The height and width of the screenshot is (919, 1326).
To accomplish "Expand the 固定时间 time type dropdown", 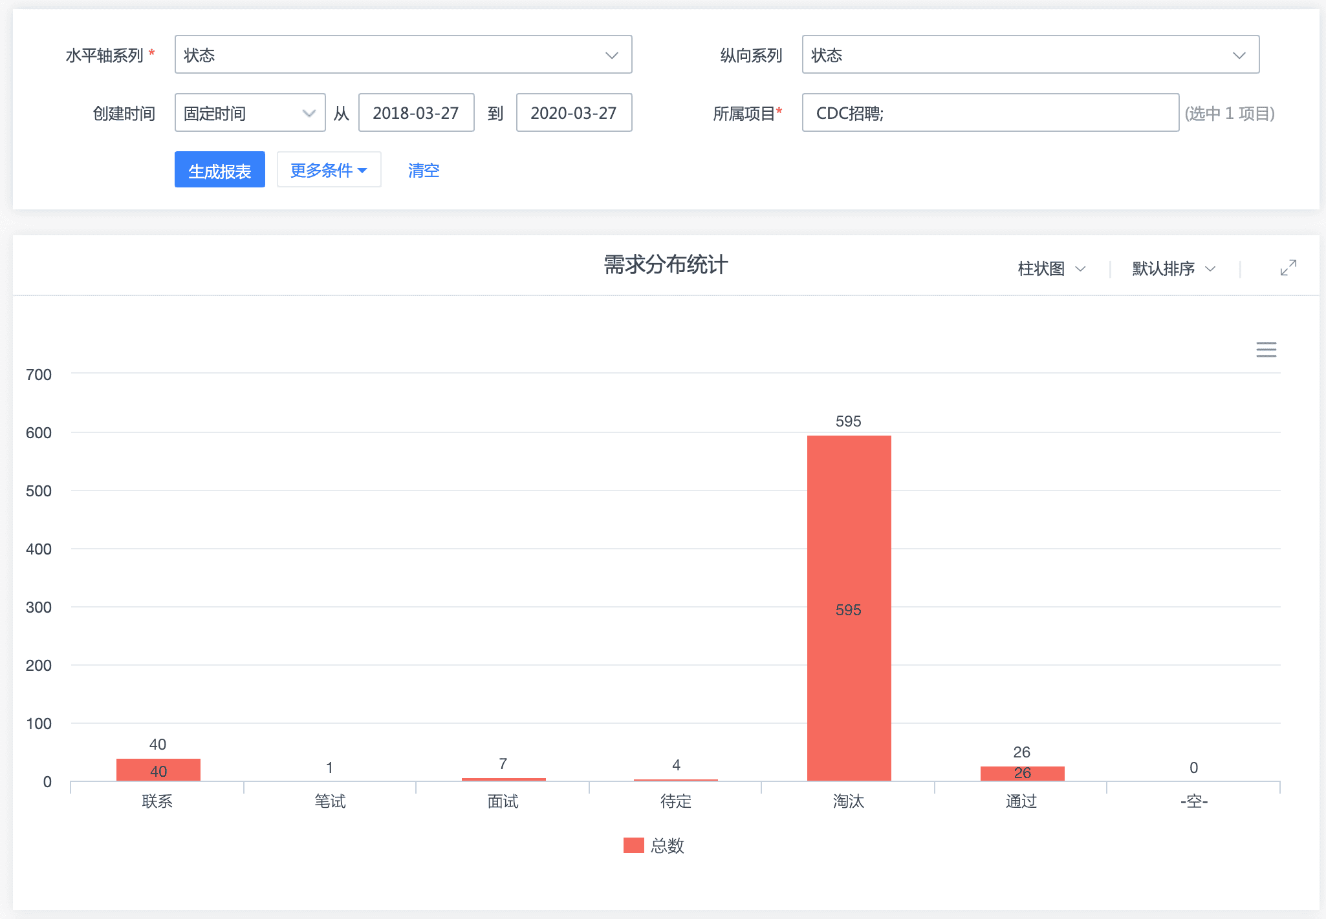I will 250,113.
